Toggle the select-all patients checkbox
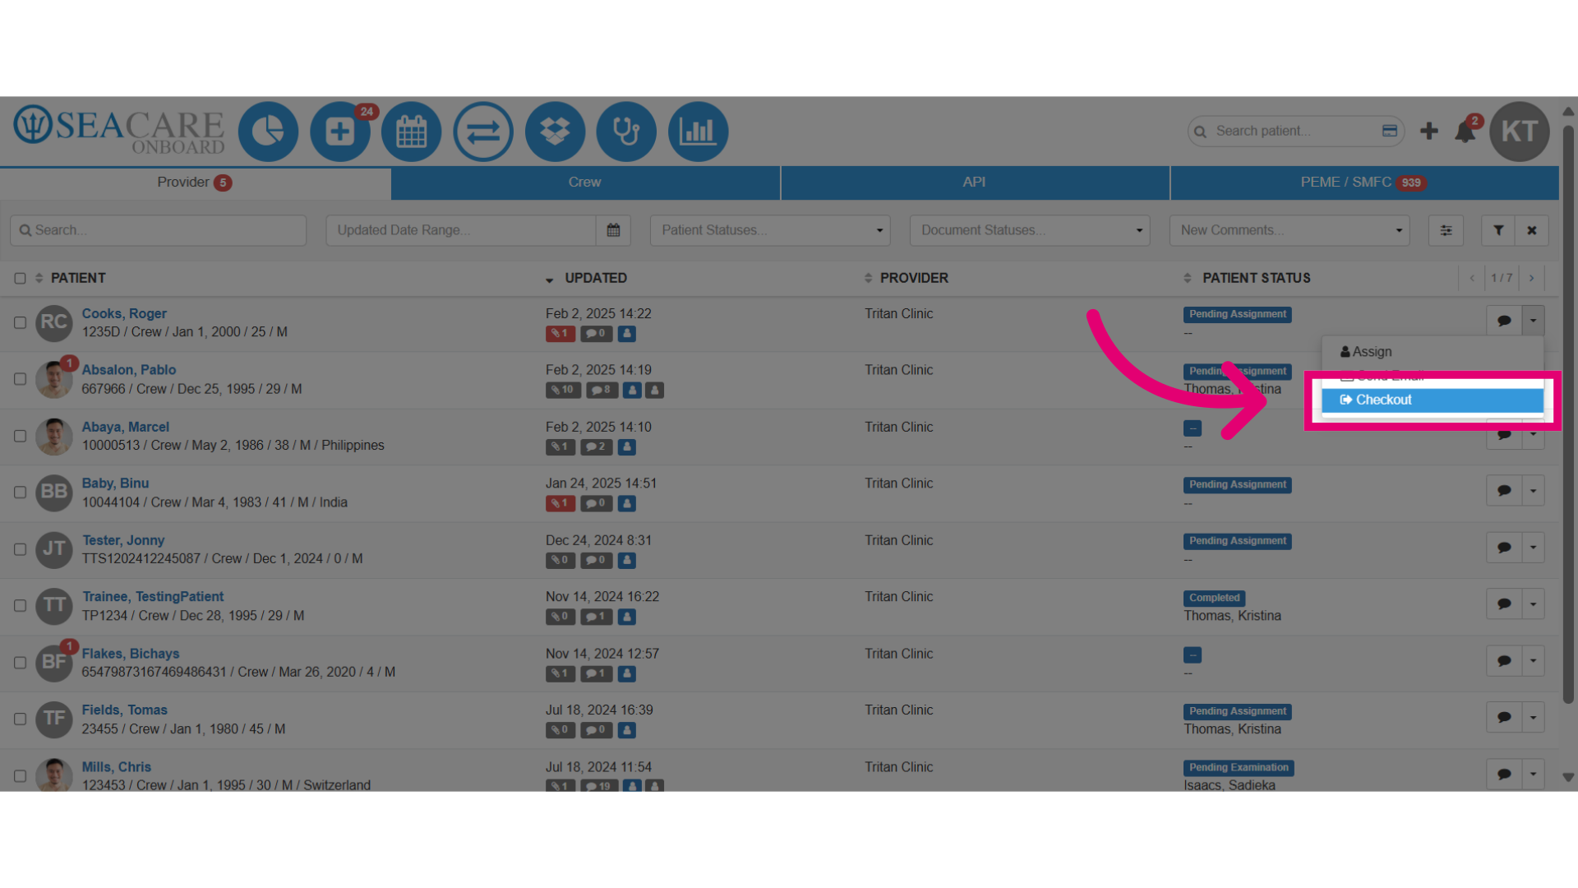 point(20,279)
